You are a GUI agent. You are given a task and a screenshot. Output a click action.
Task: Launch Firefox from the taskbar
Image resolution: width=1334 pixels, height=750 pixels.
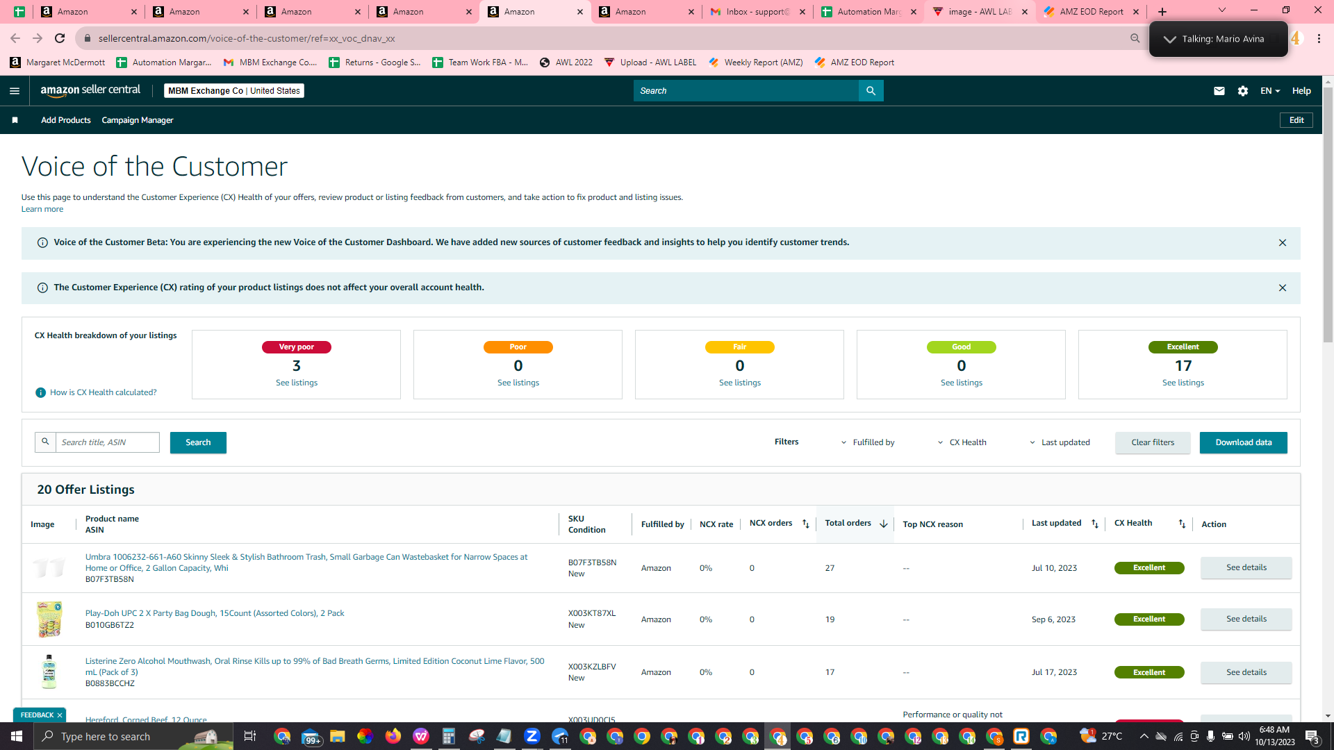point(393,736)
